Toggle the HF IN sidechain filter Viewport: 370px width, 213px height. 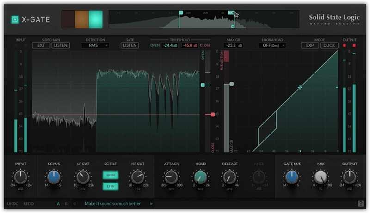pos(110,175)
